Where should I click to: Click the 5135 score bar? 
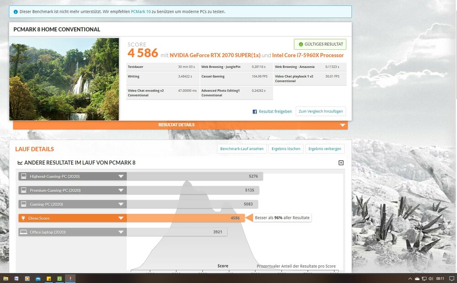coord(193,190)
